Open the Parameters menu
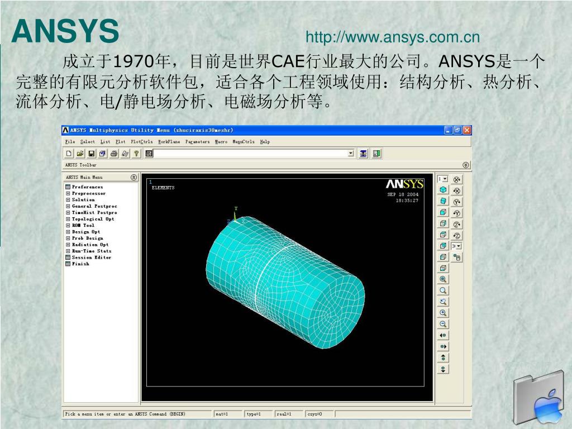The height and width of the screenshot is (429, 572). (x=197, y=141)
